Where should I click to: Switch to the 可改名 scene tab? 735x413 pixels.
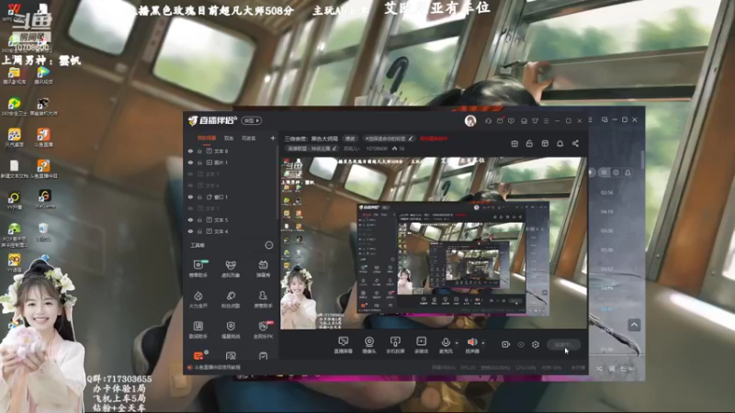pos(248,139)
